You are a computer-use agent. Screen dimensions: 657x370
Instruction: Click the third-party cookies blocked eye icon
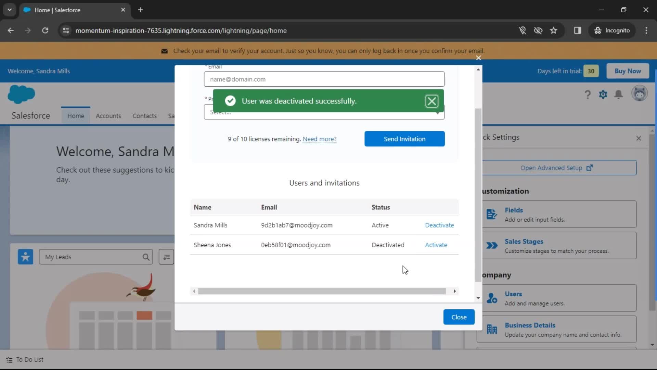coord(538,30)
